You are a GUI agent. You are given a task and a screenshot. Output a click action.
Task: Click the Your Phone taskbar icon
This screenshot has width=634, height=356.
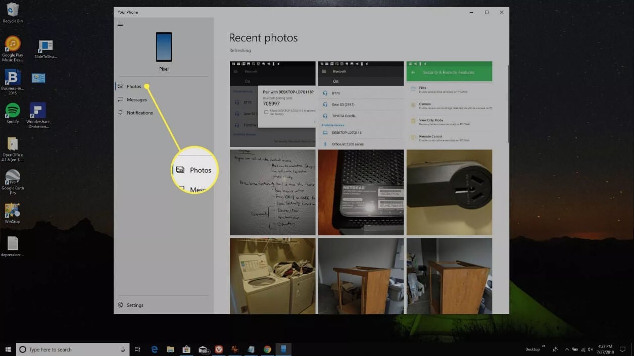coord(283,349)
